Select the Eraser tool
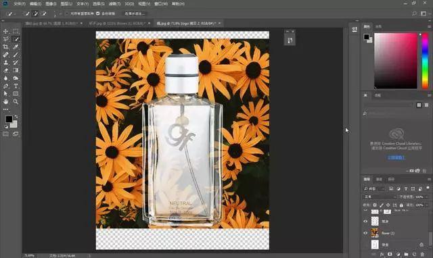 click(5, 70)
